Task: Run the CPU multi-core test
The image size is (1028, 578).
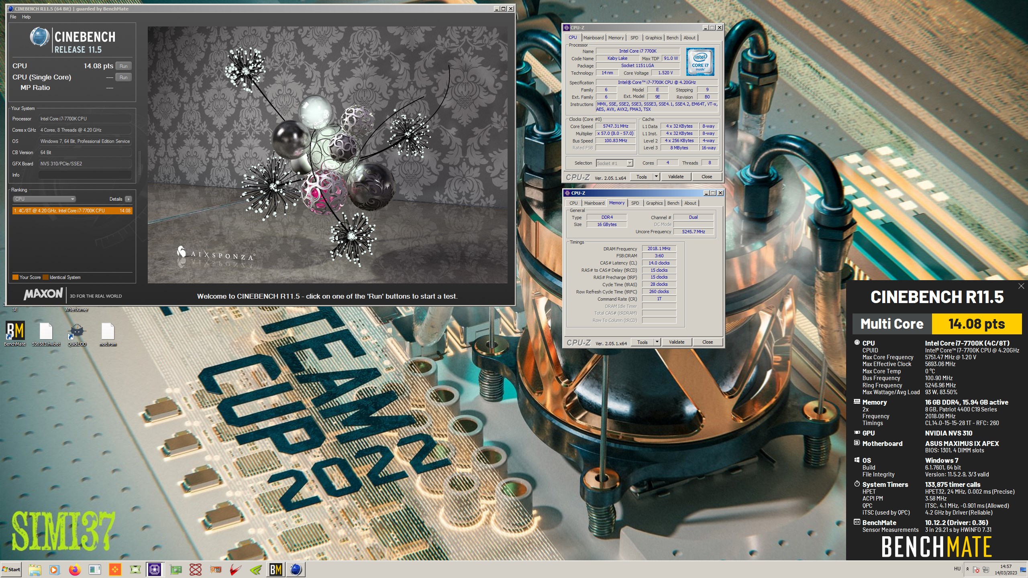Action: point(124,66)
